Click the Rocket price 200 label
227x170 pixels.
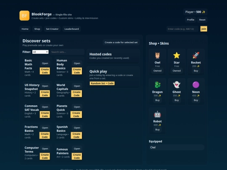coord(196,66)
